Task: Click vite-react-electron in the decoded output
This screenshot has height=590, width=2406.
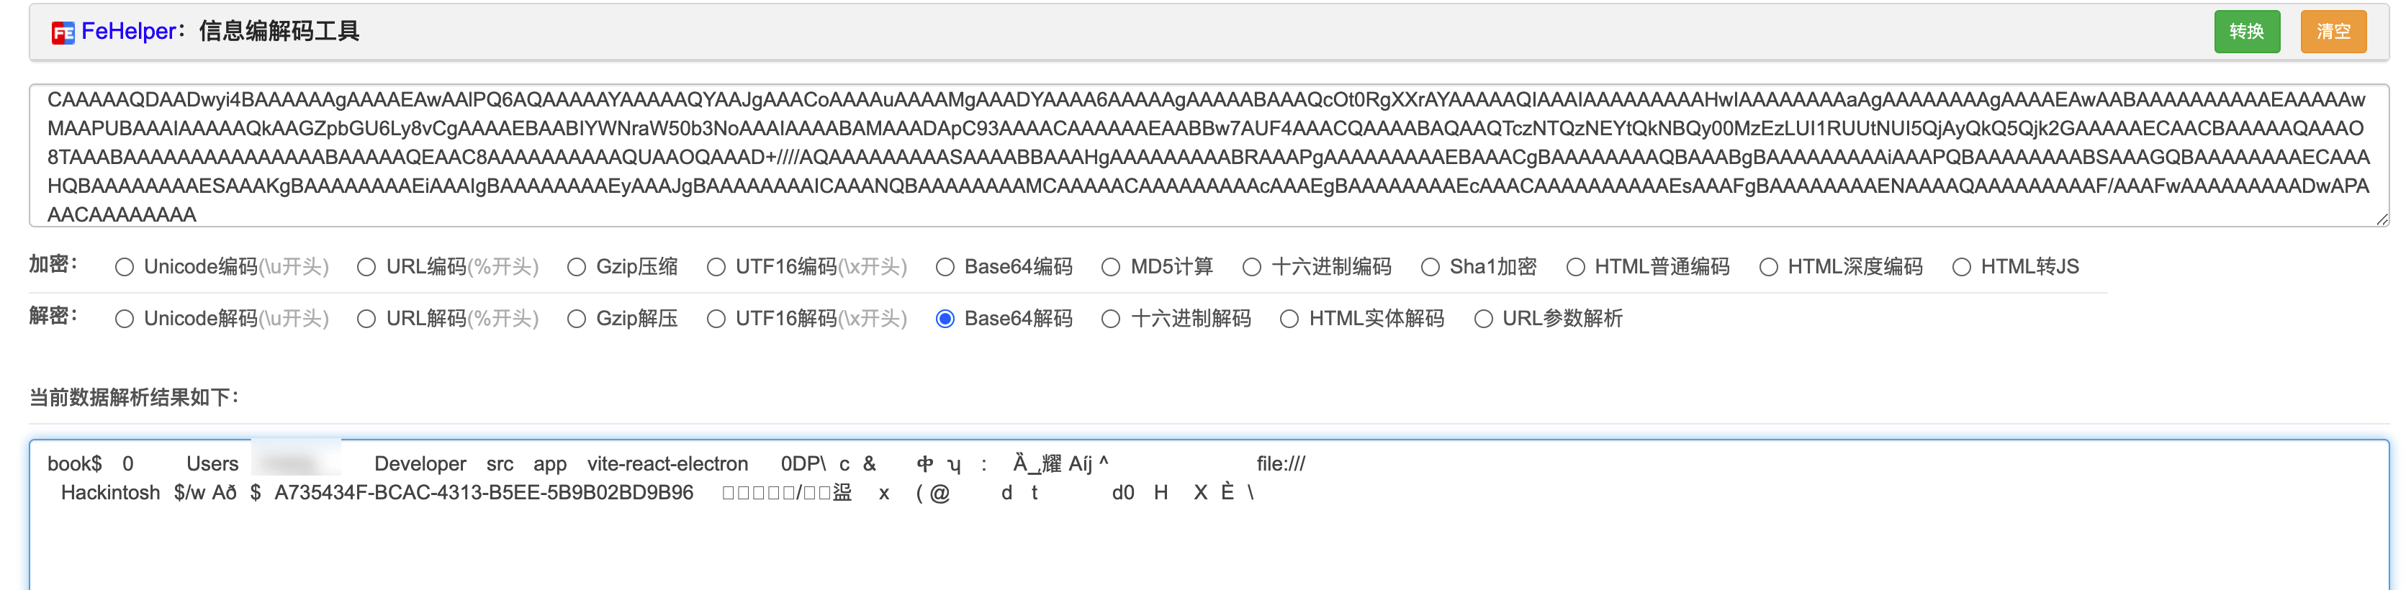Action: pyautogui.click(x=668, y=464)
